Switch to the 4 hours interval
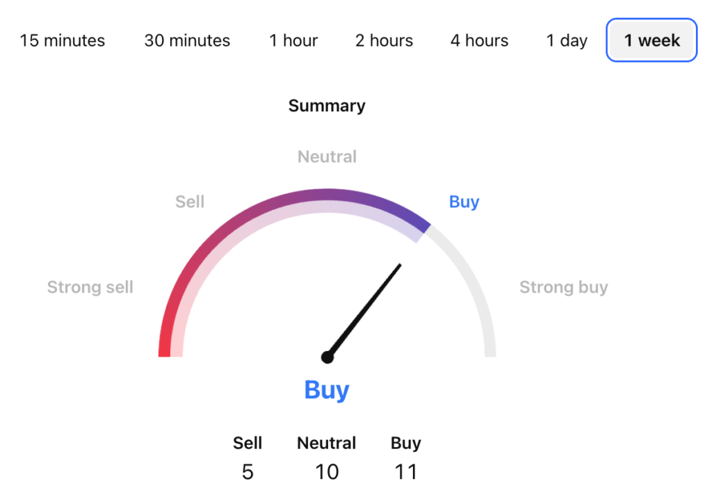Screen dimensions: 712x504 click(478, 40)
